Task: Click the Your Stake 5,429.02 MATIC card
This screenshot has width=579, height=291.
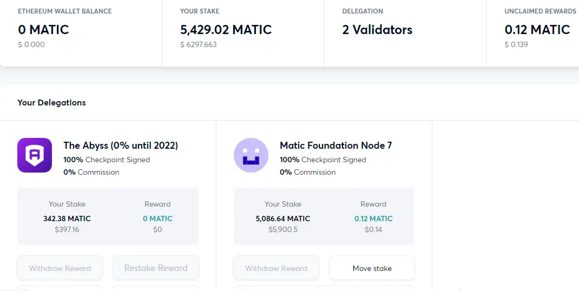Action: (243, 33)
